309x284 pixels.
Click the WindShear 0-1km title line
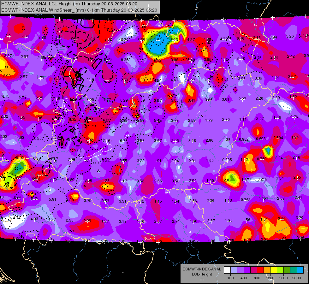tap(79, 10)
